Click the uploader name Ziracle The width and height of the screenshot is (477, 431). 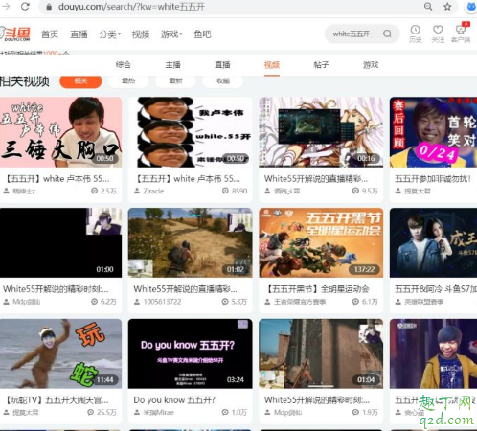coord(153,192)
